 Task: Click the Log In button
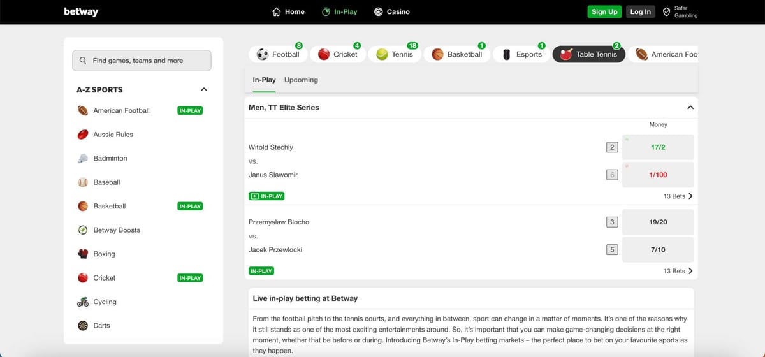click(x=640, y=11)
